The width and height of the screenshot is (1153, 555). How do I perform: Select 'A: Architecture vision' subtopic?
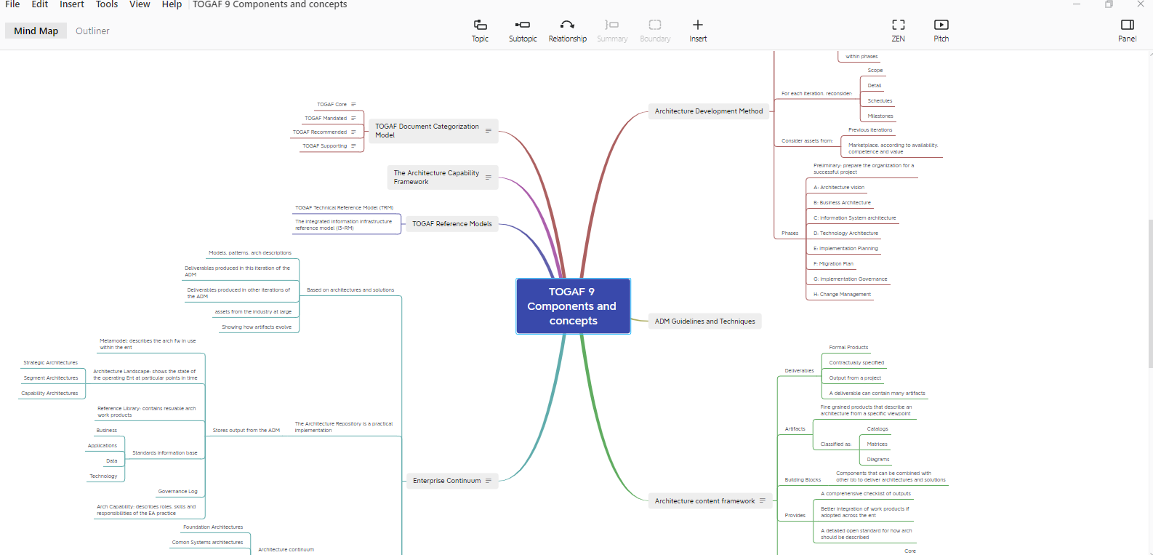pyautogui.click(x=839, y=188)
